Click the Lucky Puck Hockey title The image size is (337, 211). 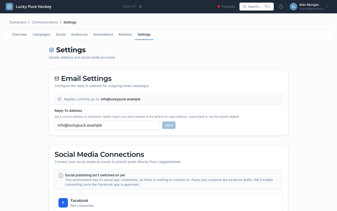click(x=34, y=7)
